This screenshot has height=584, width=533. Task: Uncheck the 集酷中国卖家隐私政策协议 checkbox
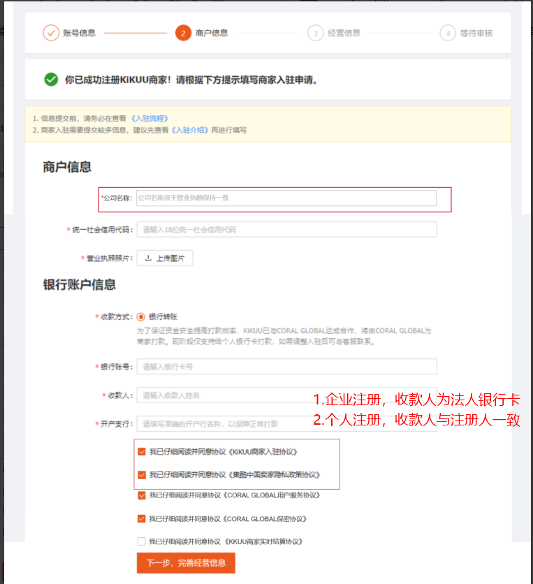(142, 474)
